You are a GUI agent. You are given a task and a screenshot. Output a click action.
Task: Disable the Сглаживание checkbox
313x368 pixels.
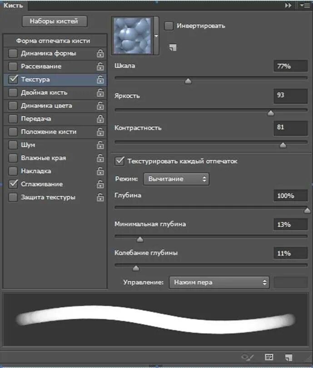(x=13, y=184)
